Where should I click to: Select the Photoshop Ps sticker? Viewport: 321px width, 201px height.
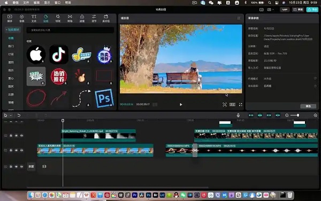tap(104, 98)
